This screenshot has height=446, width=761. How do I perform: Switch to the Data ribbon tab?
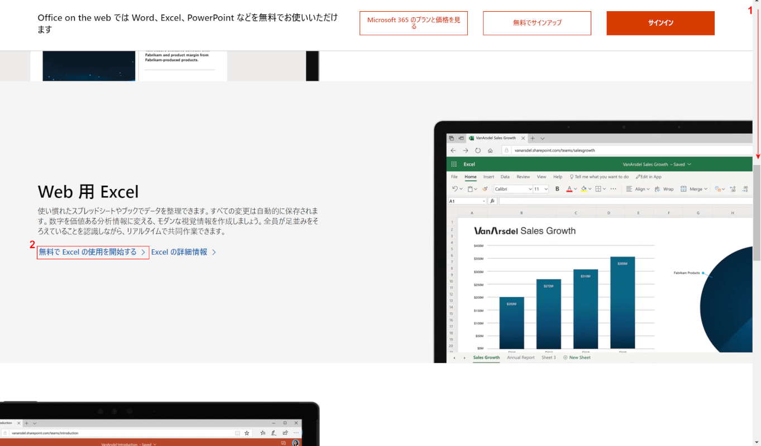(x=505, y=177)
